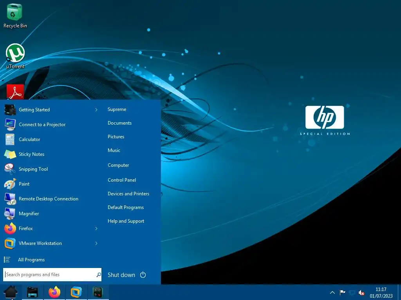Open Music from the Start menu
The width and height of the screenshot is (401, 300).
[114, 150]
